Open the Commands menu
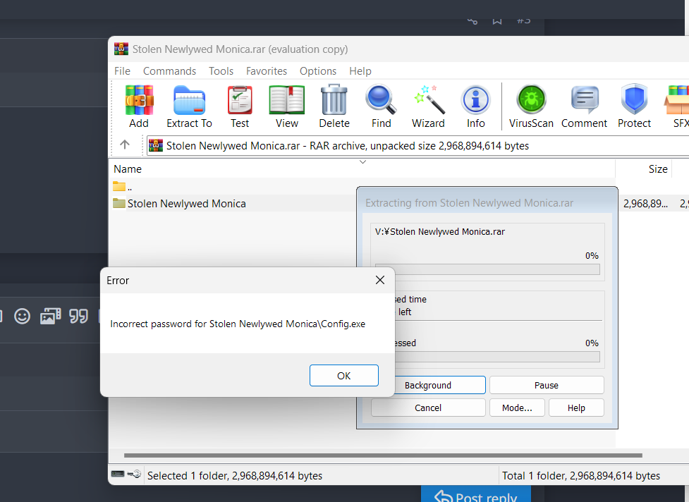Screen dimensions: 689x502 (x=169, y=71)
